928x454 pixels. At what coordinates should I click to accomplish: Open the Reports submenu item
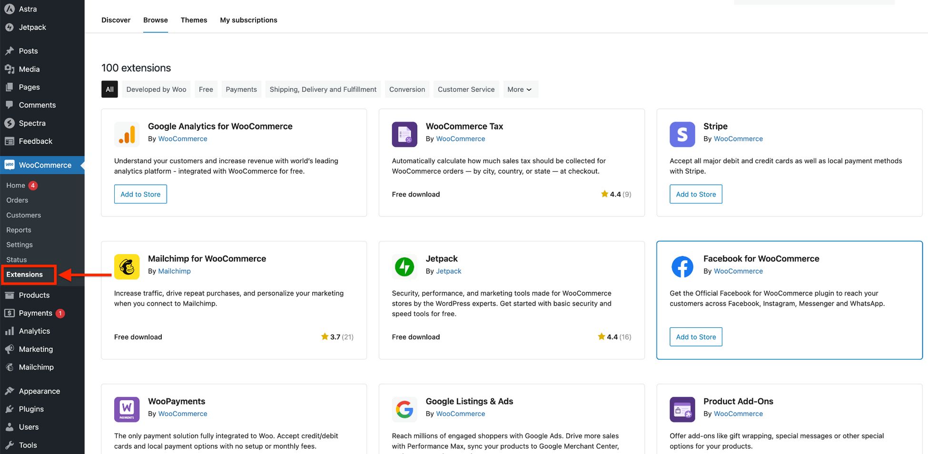19,230
